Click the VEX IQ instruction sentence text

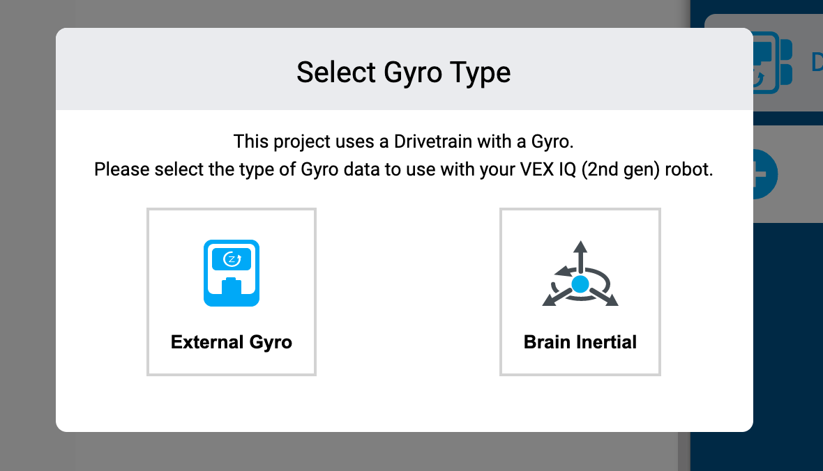[403, 169]
